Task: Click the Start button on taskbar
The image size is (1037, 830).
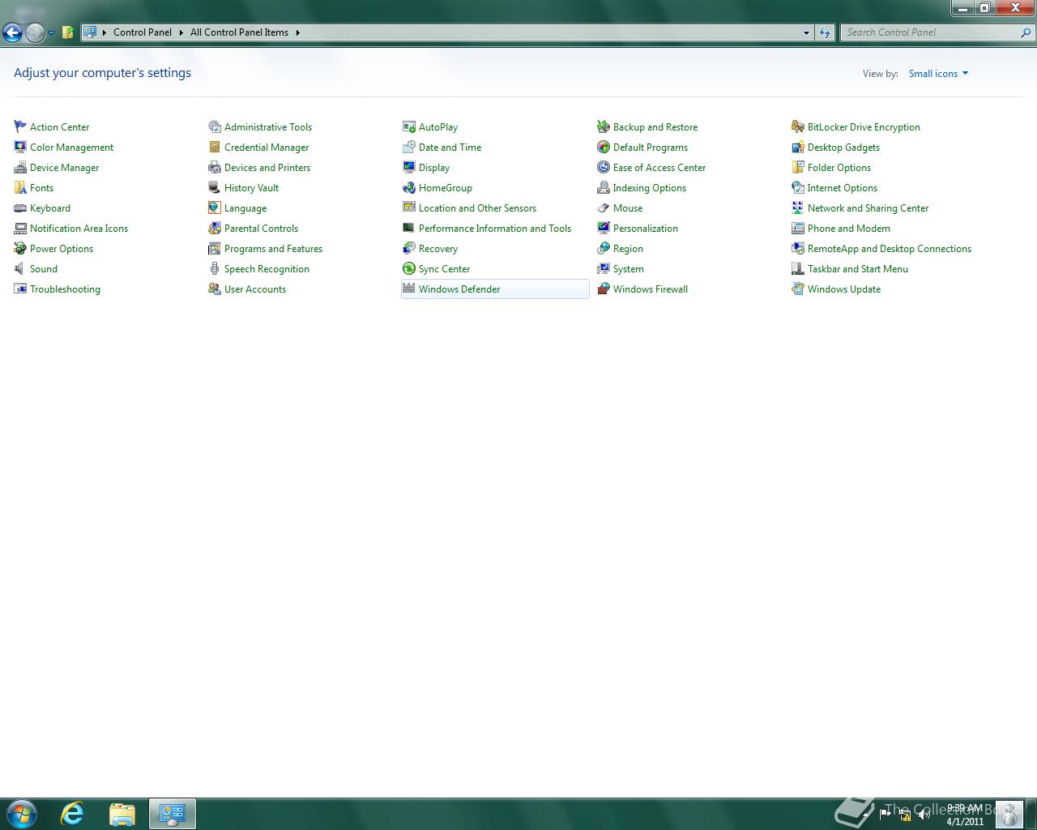Action: (22, 813)
